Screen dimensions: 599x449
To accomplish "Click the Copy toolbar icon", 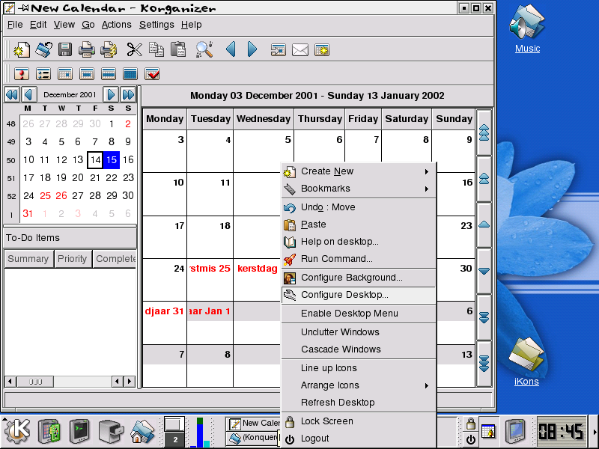I will pos(156,49).
